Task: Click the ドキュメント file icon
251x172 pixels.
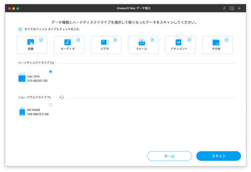Action: (179, 42)
